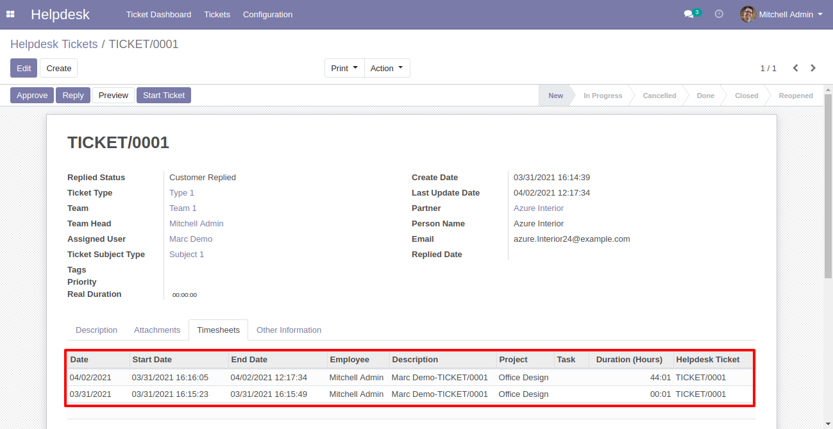The height and width of the screenshot is (429, 833).
Task: Click the vertical scrollbar thumb
Action: click(828, 186)
